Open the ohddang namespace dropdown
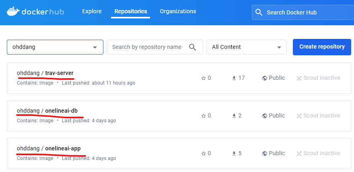Screen dimensions: 354x172 (x=55, y=47)
